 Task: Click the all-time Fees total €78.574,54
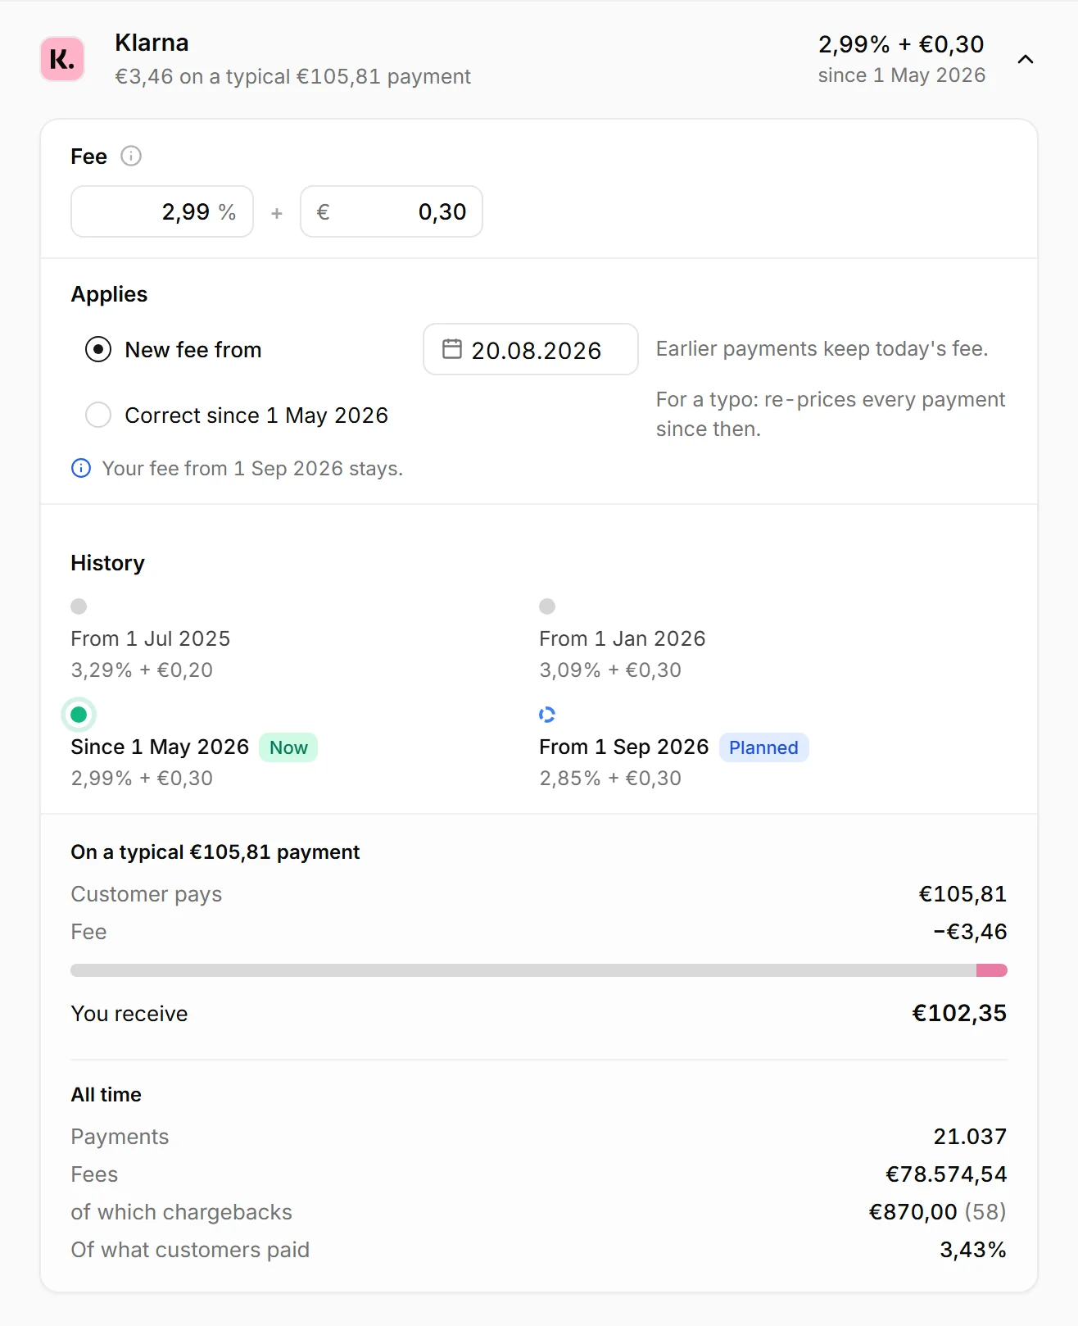point(946,1174)
